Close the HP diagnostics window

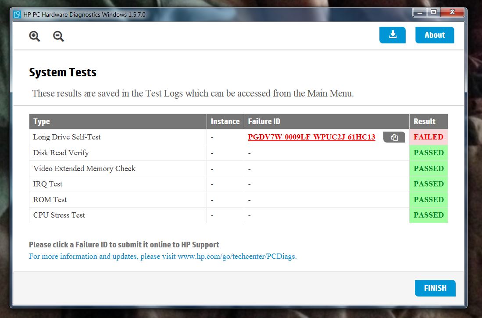point(452,12)
